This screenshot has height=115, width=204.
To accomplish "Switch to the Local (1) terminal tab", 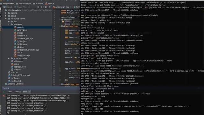I will 18,92.
